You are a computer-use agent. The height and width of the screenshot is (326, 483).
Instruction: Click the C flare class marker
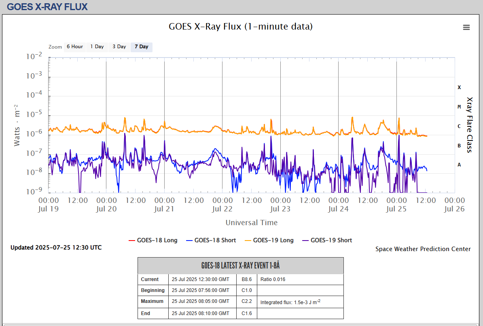coord(459,126)
